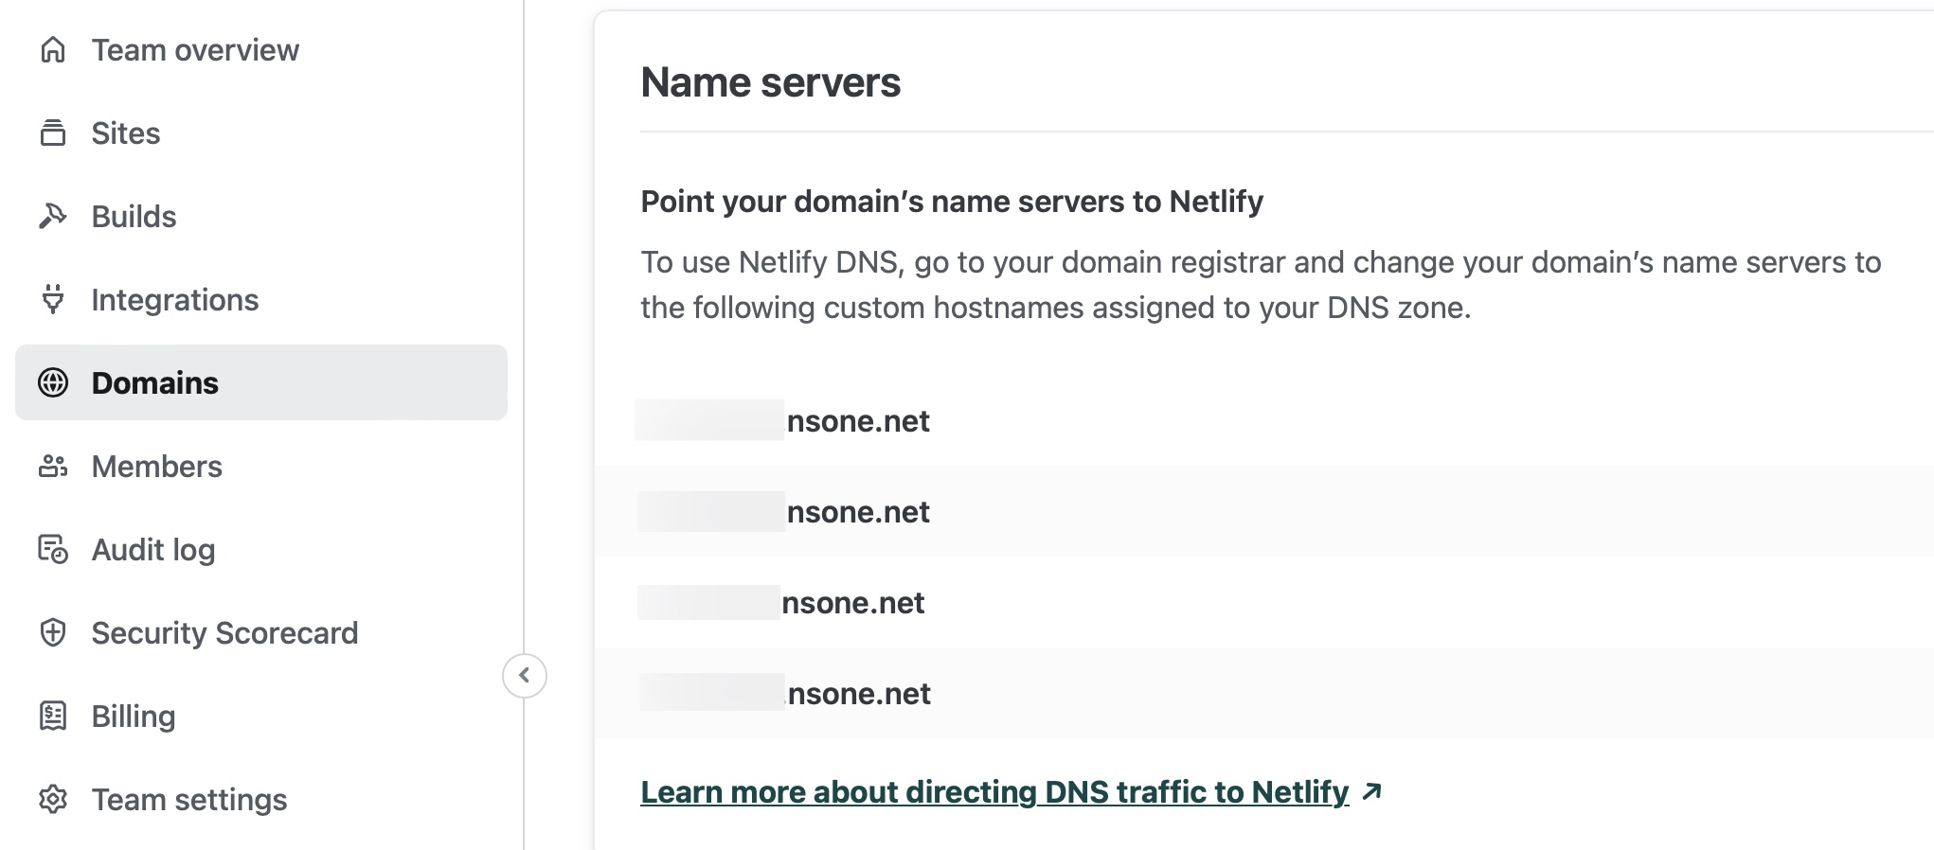Click the Name servers heading
This screenshot has height=850, width=1934.
(x=770, y=82)
